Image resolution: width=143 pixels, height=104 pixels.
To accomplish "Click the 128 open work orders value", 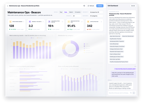I will pyautogui.click(x=12, y=26).
